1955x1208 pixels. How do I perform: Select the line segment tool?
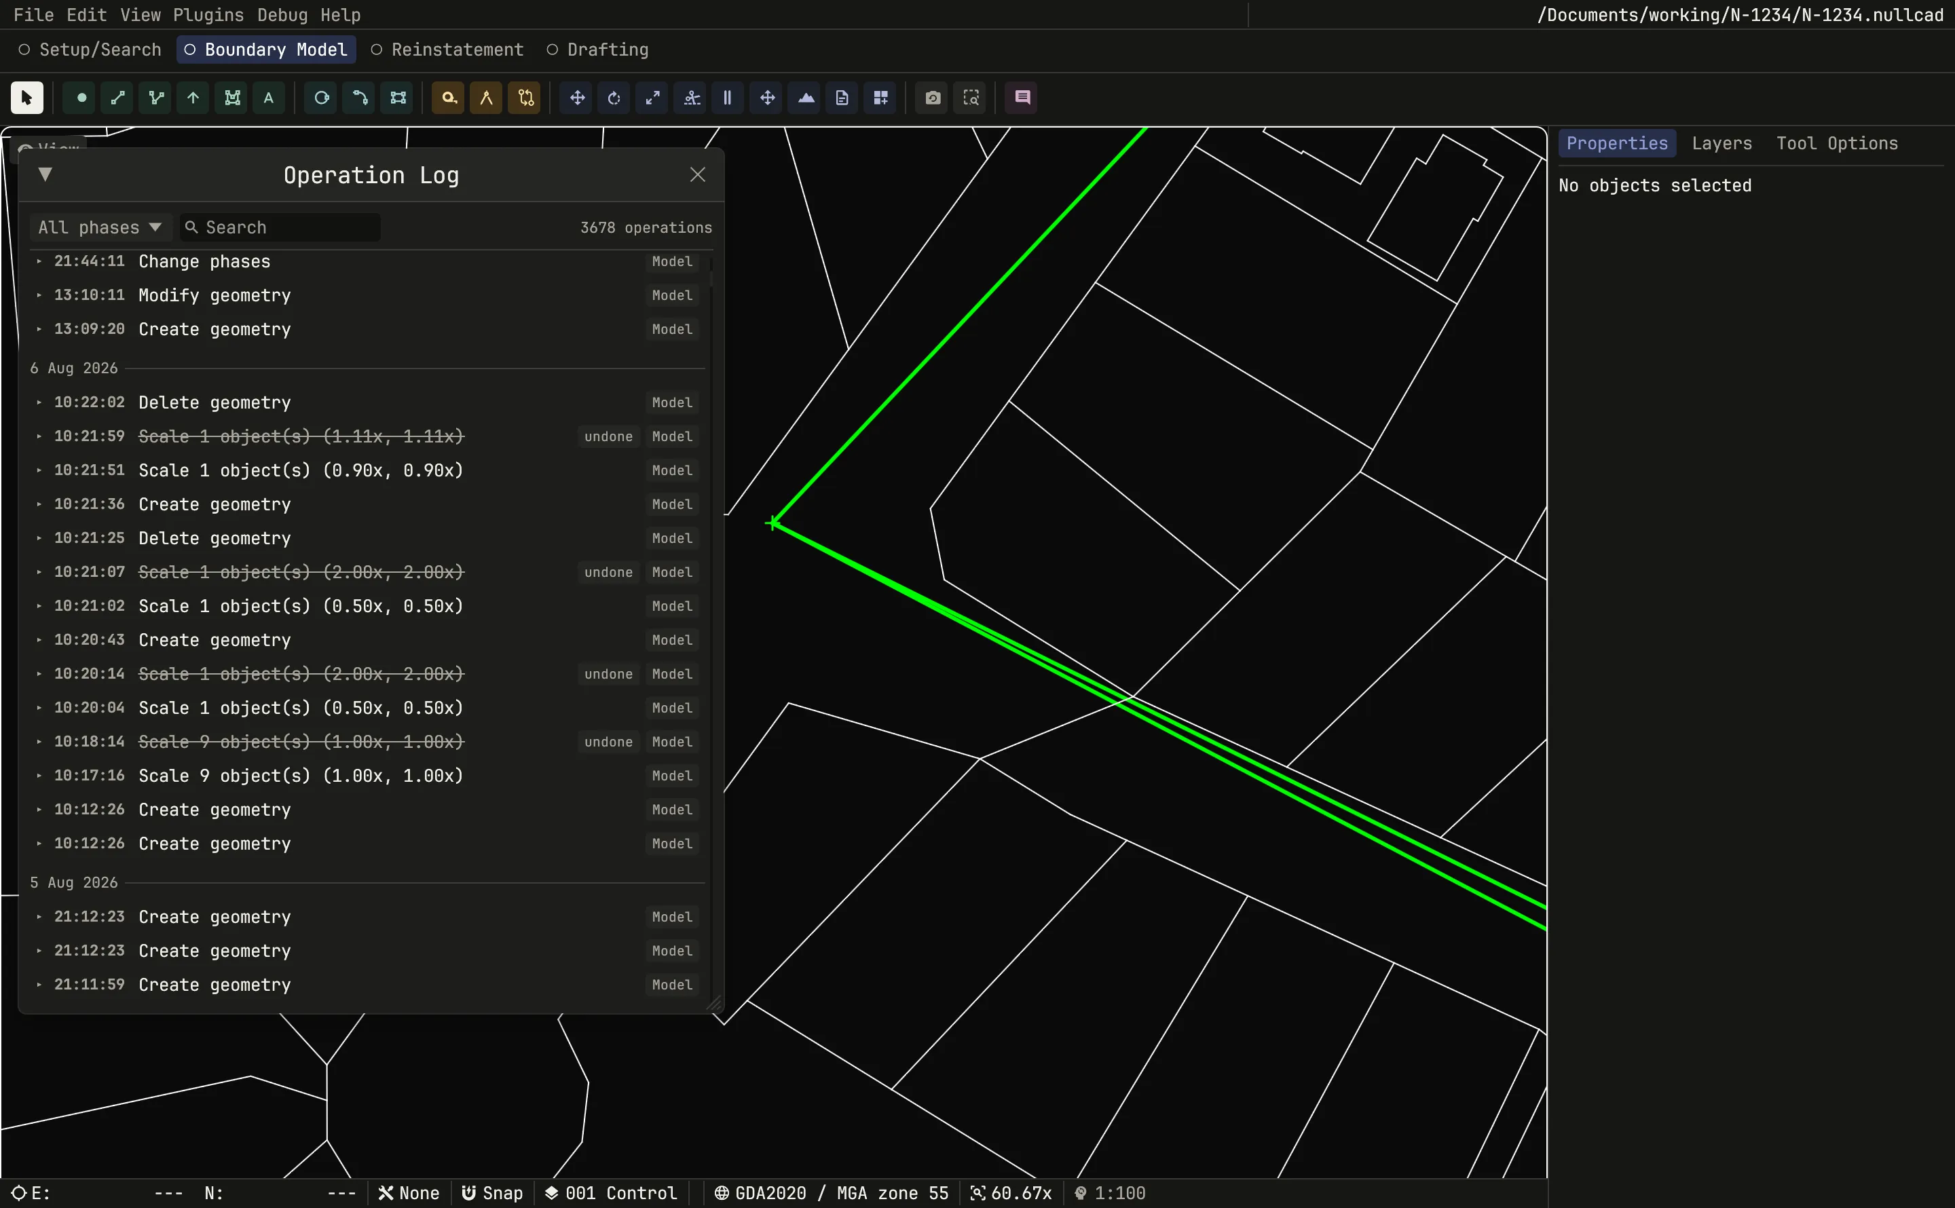pos(118,98)
